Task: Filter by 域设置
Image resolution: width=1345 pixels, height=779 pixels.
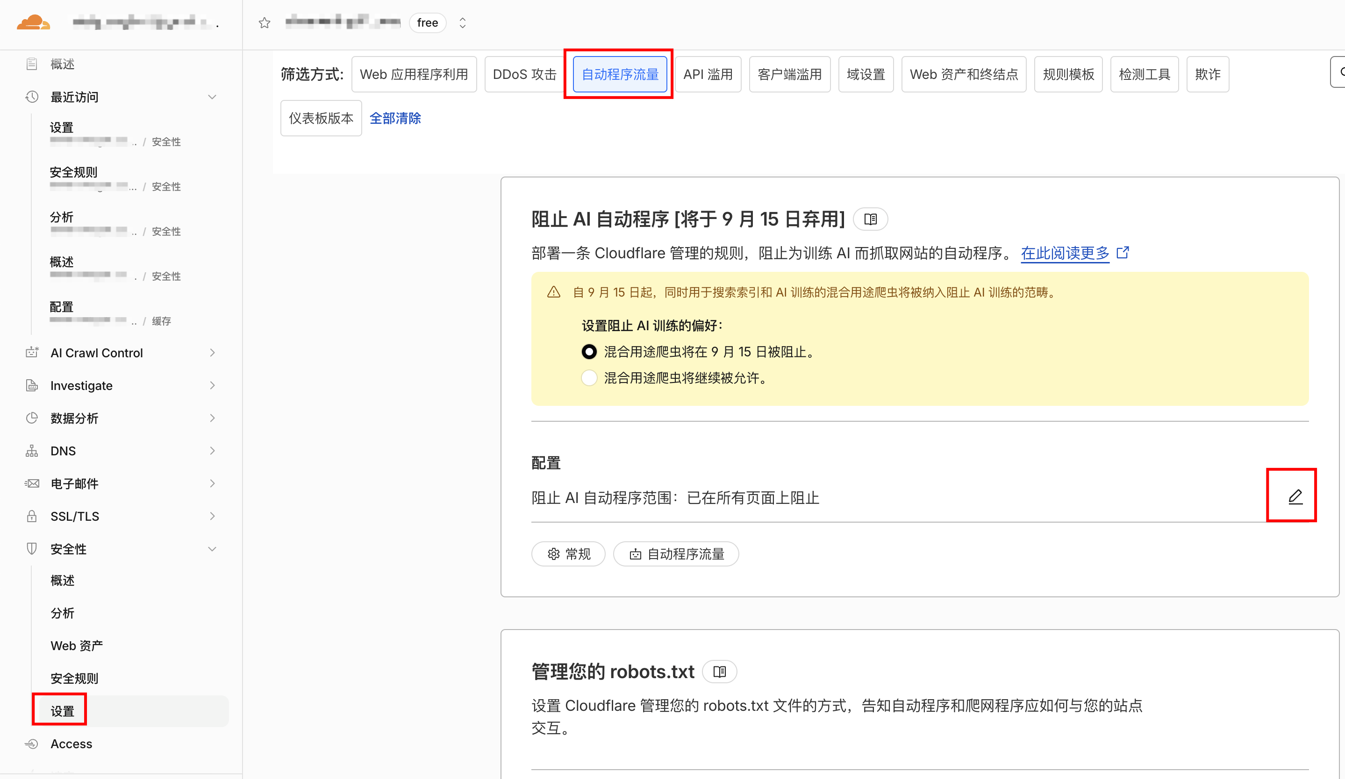Action: [x=866, y=74]
